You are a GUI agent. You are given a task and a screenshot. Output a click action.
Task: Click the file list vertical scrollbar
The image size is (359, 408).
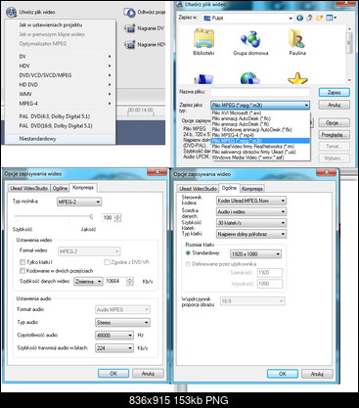(349, 54)
